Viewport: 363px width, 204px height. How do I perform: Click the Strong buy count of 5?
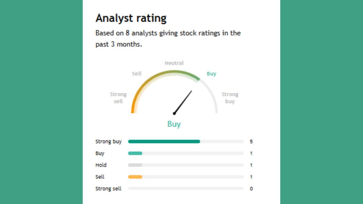point(251,141)
